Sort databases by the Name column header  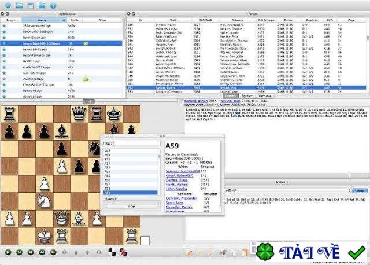(x=44, y=20)
